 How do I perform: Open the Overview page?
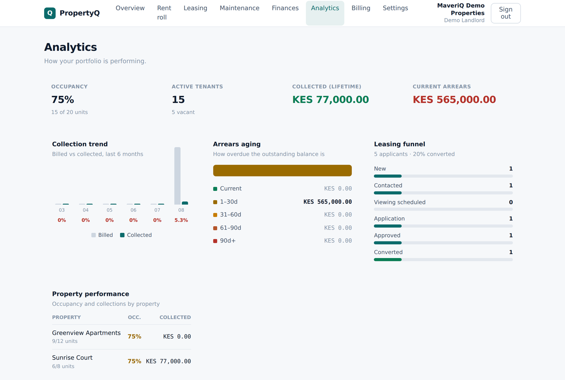click(130, 8)
